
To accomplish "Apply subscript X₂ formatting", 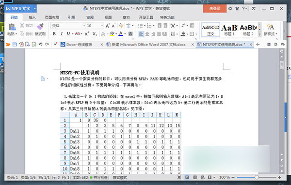I will 95,34.
